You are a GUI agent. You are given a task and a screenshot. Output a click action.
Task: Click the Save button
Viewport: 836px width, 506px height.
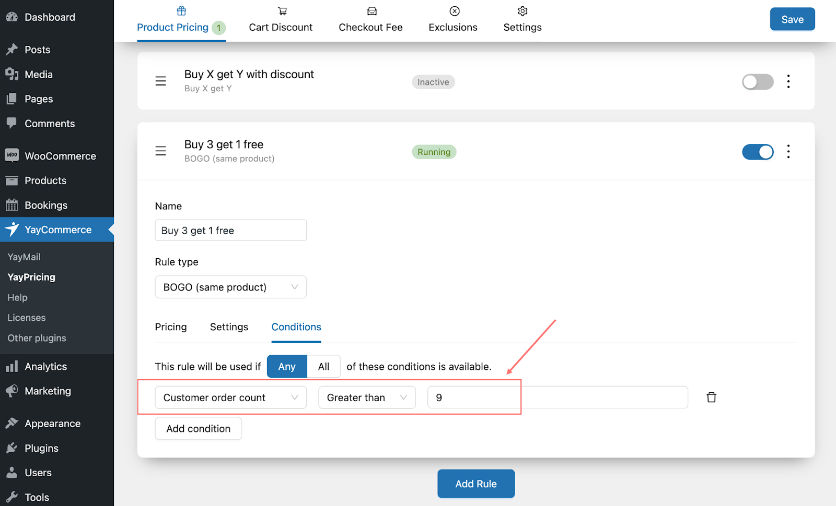click(792, 19)
